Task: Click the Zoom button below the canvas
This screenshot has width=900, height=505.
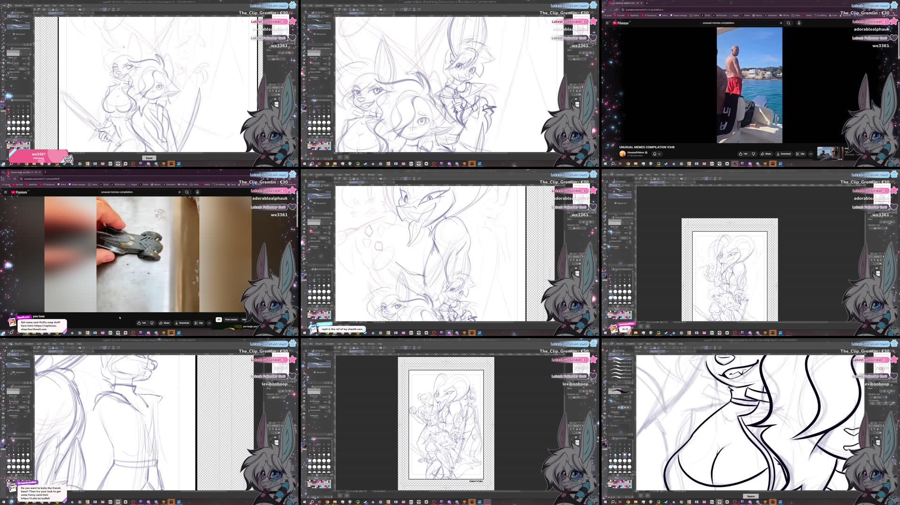Action: coord(149,158)
